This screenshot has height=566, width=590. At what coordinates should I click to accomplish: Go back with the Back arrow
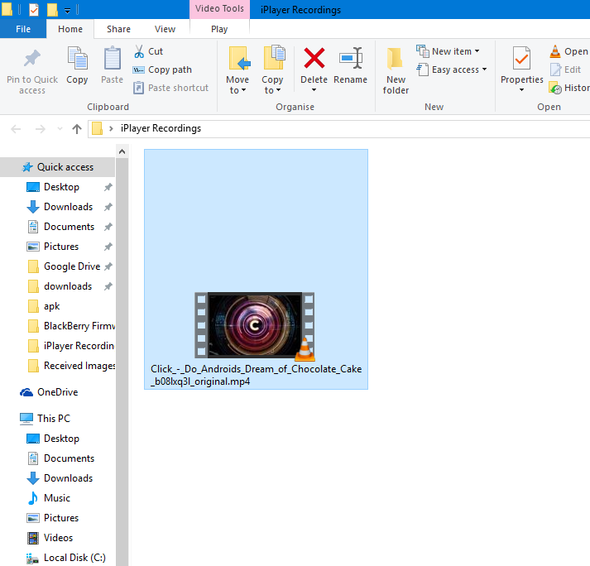point(16,129)
